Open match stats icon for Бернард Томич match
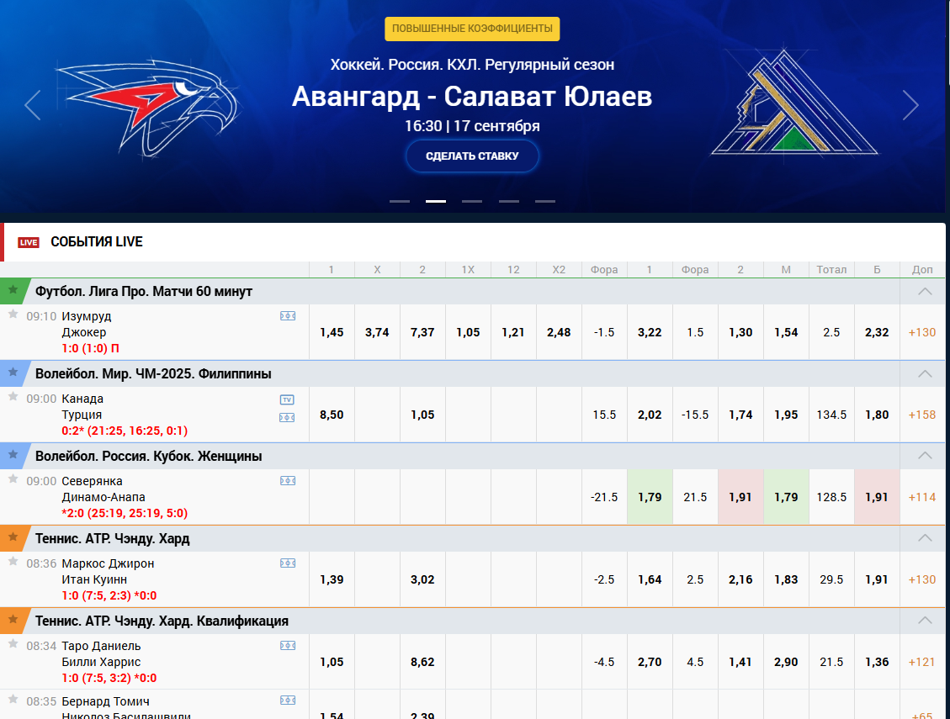 288,700
